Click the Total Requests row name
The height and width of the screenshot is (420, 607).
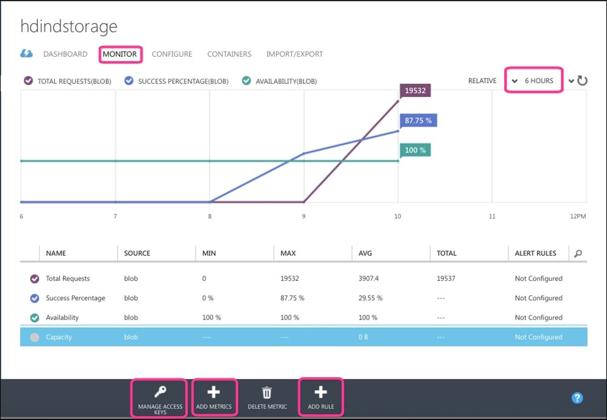(68, 278)
